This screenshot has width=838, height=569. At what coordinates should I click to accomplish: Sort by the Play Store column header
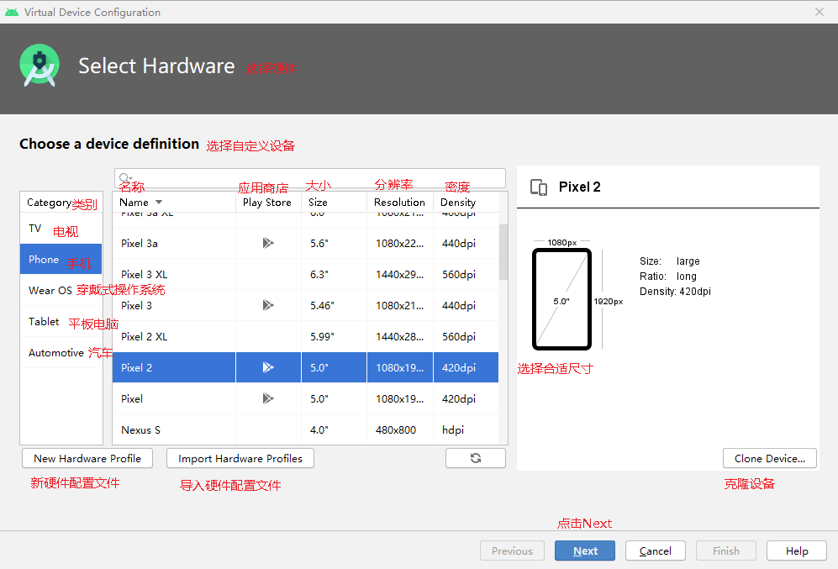pos(267,202)
